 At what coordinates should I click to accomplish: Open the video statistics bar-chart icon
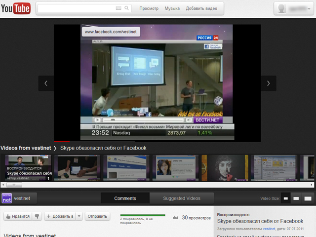(x=175, y=217)
